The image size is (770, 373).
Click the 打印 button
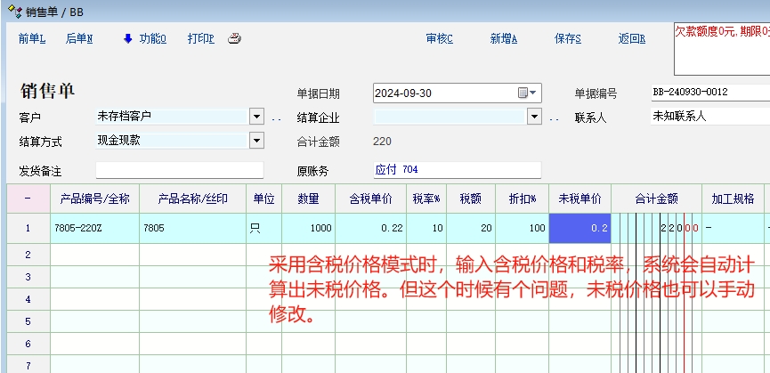click(200, 38)
